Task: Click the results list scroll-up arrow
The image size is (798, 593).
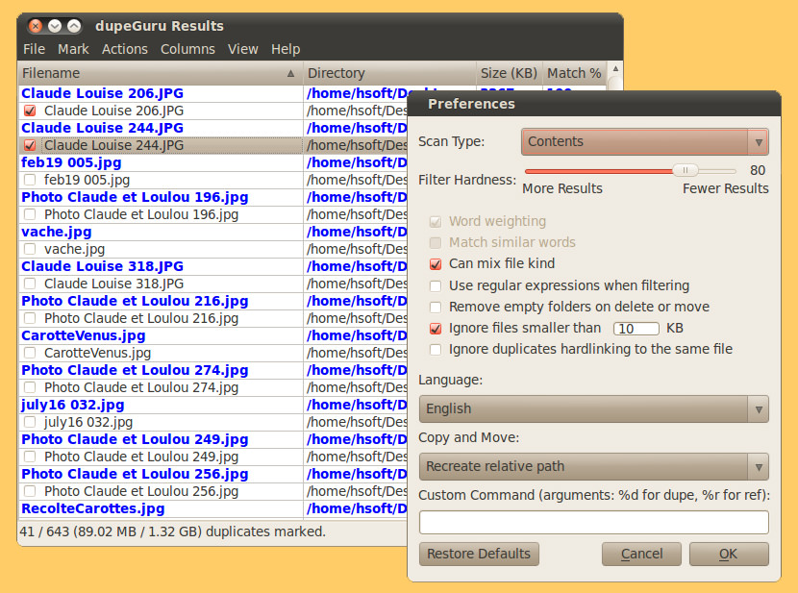Action: (x=615, y=68)
